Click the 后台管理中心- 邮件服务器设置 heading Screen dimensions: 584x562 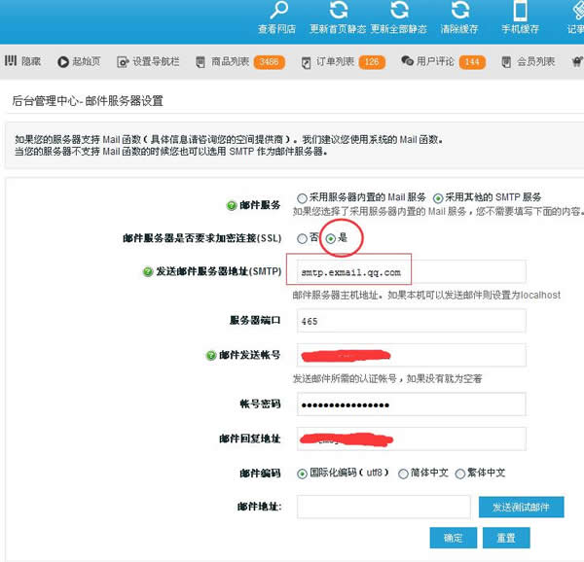[x=88, y=100]
